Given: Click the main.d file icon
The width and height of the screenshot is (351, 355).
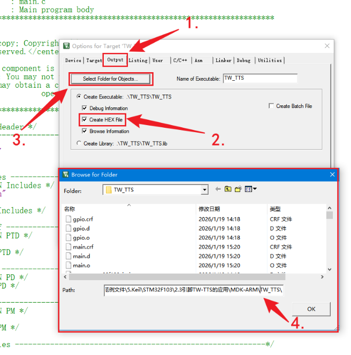Looking at the screenshot, I should pos(68,256).
